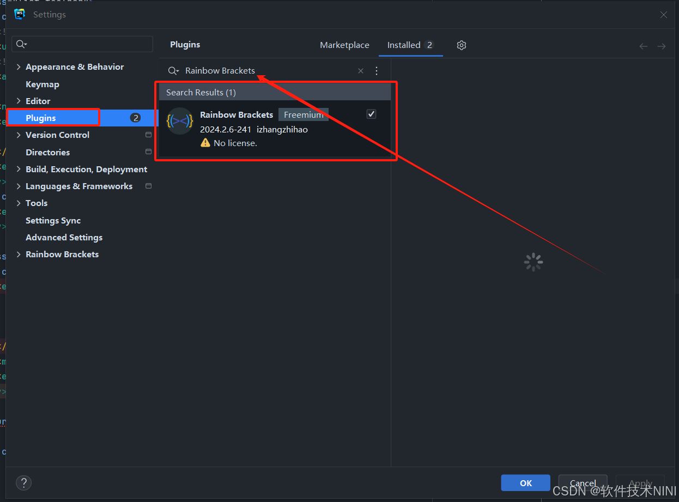Select the Rainbow Brackets plugin name
The height and width of the screenshot is (502, 679).
(237, 114)
